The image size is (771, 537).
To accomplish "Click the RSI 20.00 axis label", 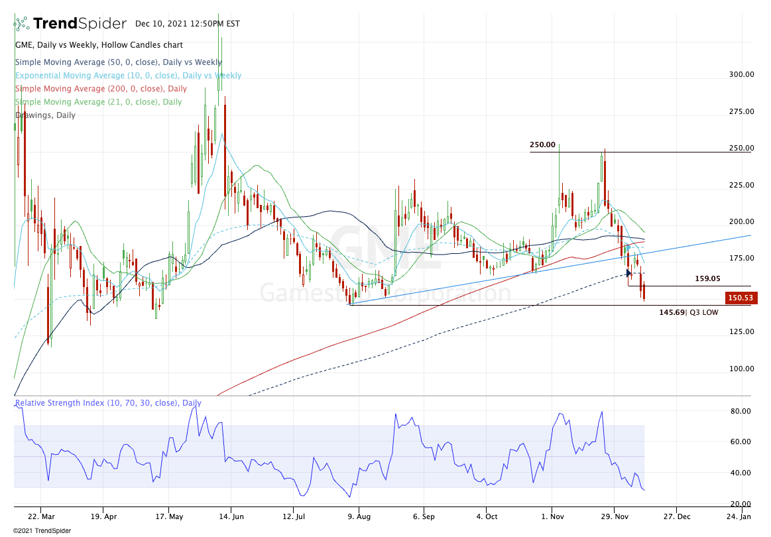I will click(741, 504).
